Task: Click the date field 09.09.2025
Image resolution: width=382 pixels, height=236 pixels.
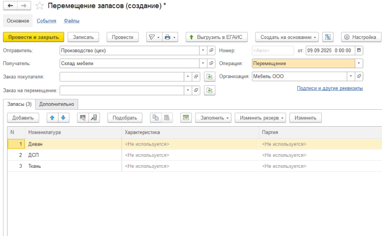Action: pos(330,50)
